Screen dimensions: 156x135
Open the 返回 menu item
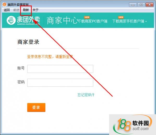7,10
